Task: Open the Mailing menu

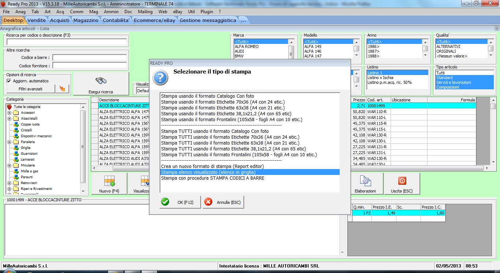Action: pyautogui.click(x=145, y=12)
